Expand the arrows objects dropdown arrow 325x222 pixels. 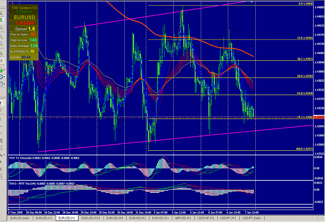pyautogui.click(x=4, y=155)
